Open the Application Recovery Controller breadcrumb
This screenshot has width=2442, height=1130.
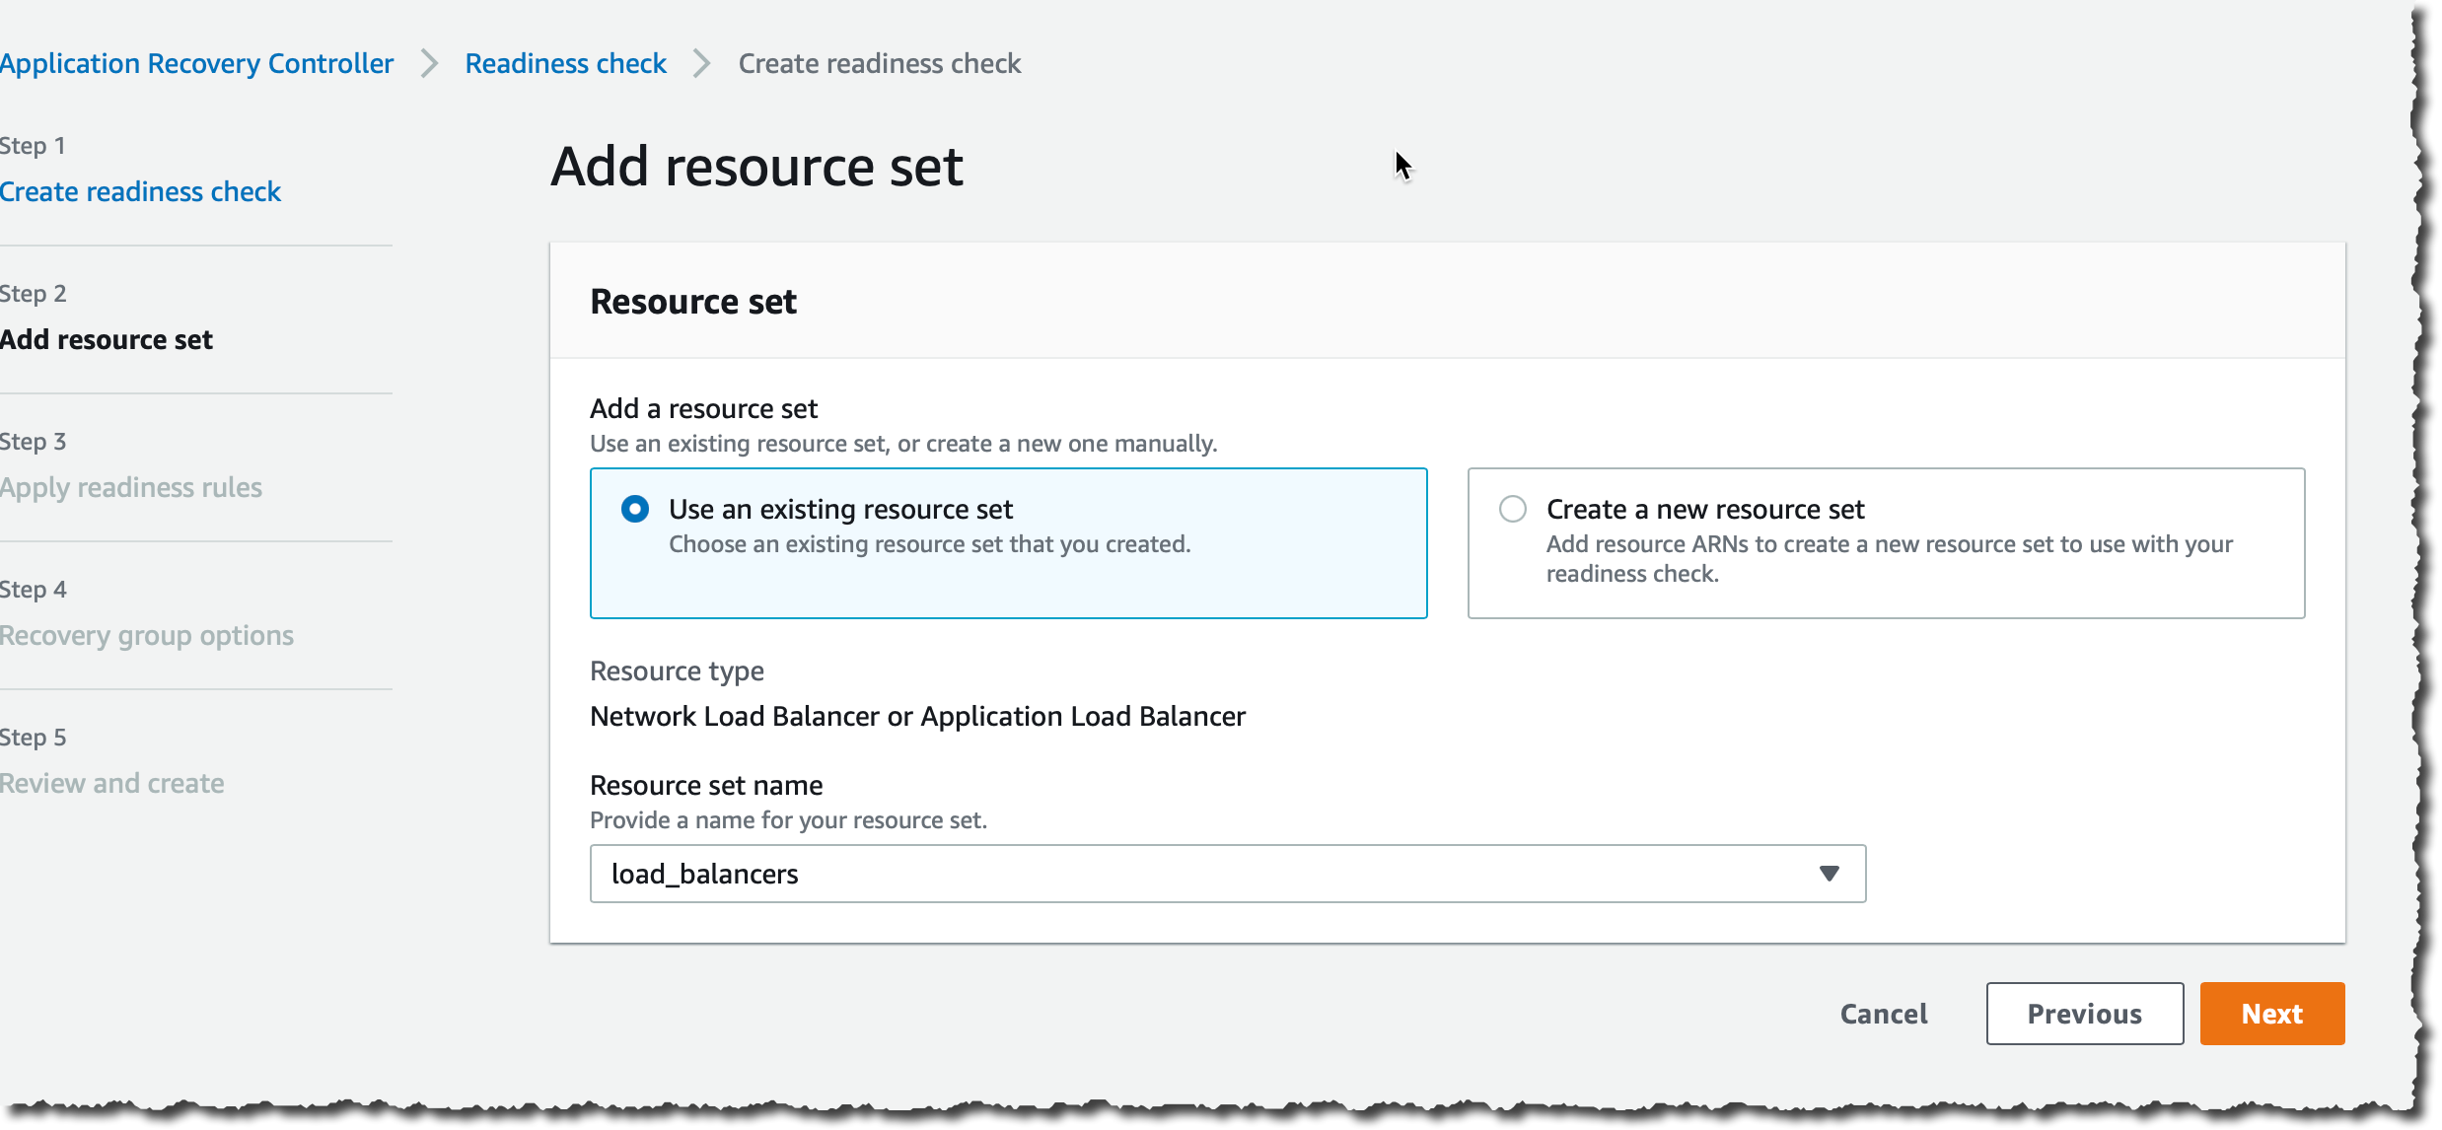click(196, 63)
